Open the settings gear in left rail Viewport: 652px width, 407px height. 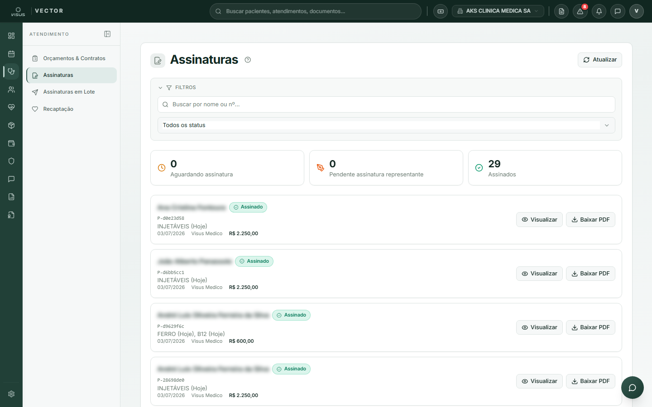pyautogui.click(x=11, y=394)
